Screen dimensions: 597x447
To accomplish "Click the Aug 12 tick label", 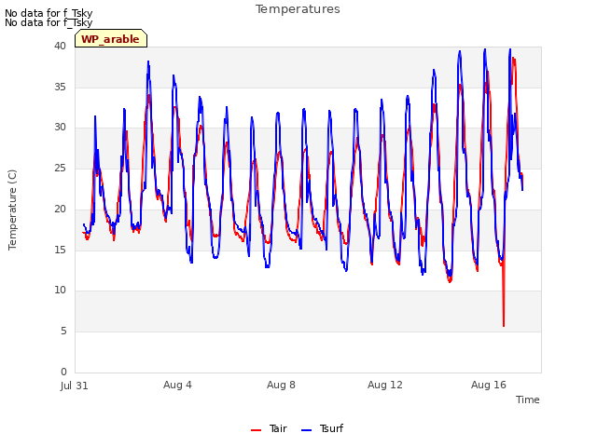I will [x=385, y=385].
